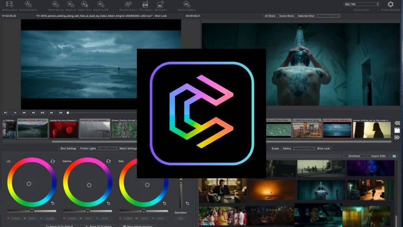Click the Match to Still icon
The image size is (403, 227).
tap(101, 4)
